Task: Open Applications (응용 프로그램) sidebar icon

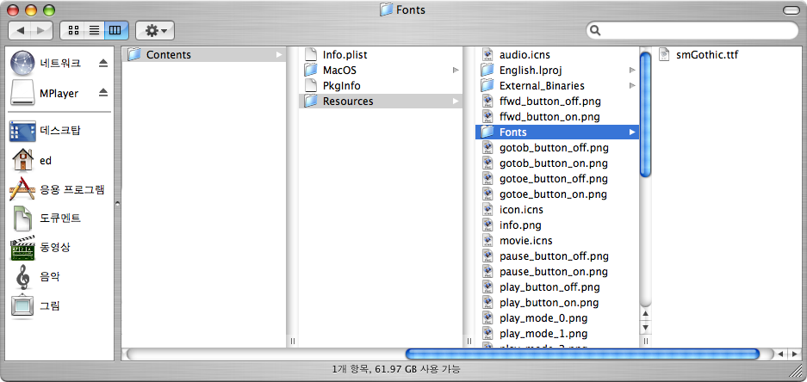Action: click(22, 189)
